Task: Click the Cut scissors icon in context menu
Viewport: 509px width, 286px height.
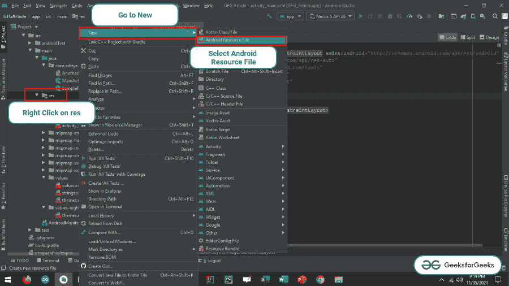Action: [84, 51]
